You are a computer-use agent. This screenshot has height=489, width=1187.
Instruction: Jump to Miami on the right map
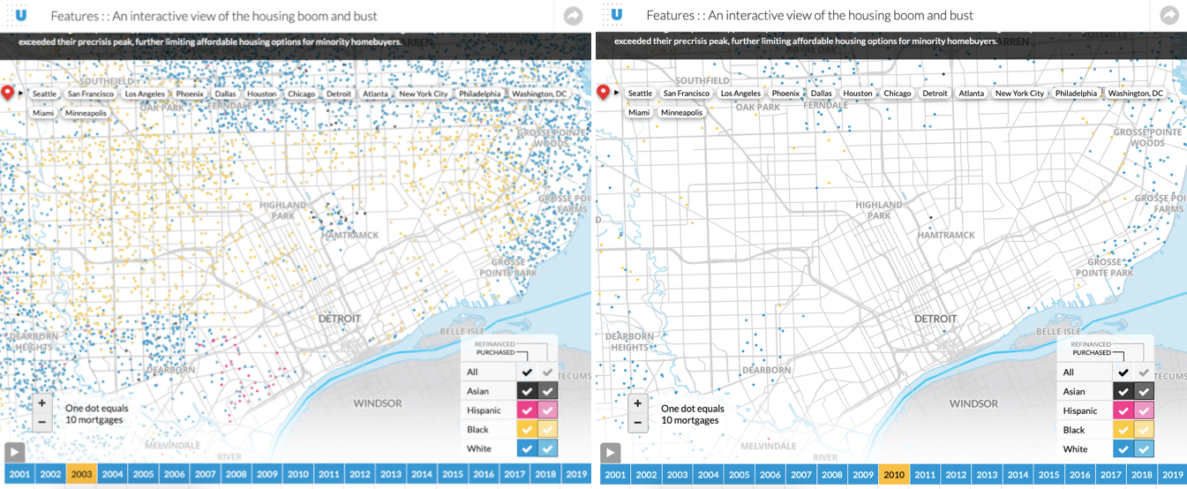tap(639, 113)
